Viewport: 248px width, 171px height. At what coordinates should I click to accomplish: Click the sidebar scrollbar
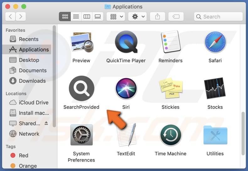pos(54,76)
